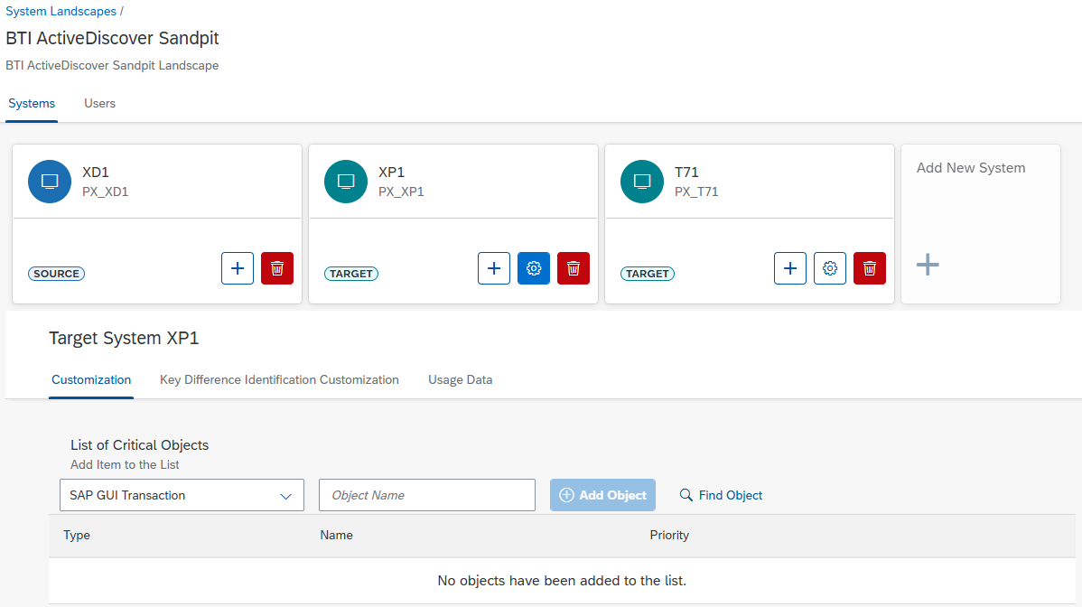This screenshot has height=607, width=1082.
Task: Click the SOURCE tag on XD1
Action: click(57, 274)
